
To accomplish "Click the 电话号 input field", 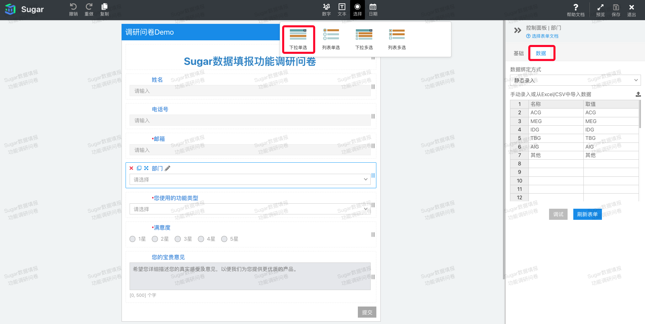I will click(250, 120).
